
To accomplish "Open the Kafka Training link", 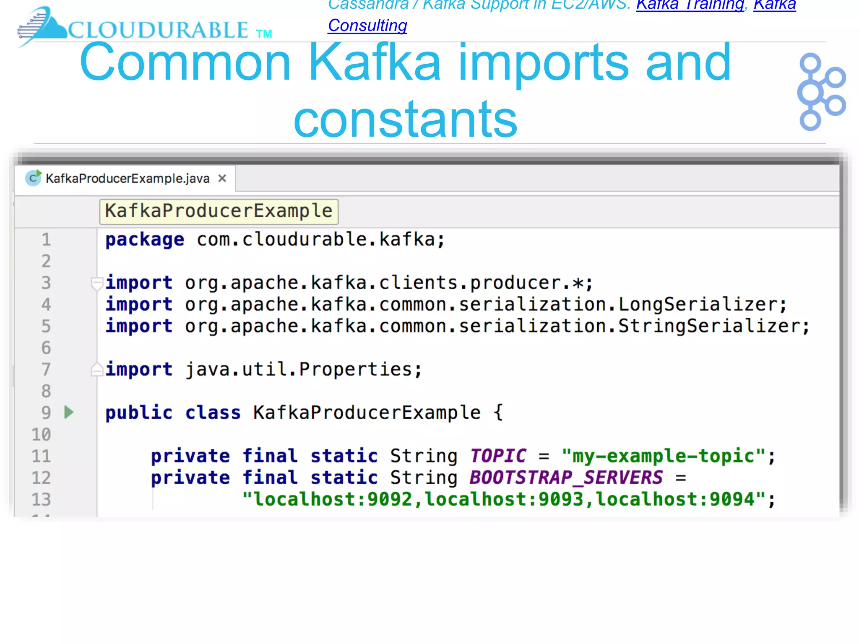I will point(690,5).
